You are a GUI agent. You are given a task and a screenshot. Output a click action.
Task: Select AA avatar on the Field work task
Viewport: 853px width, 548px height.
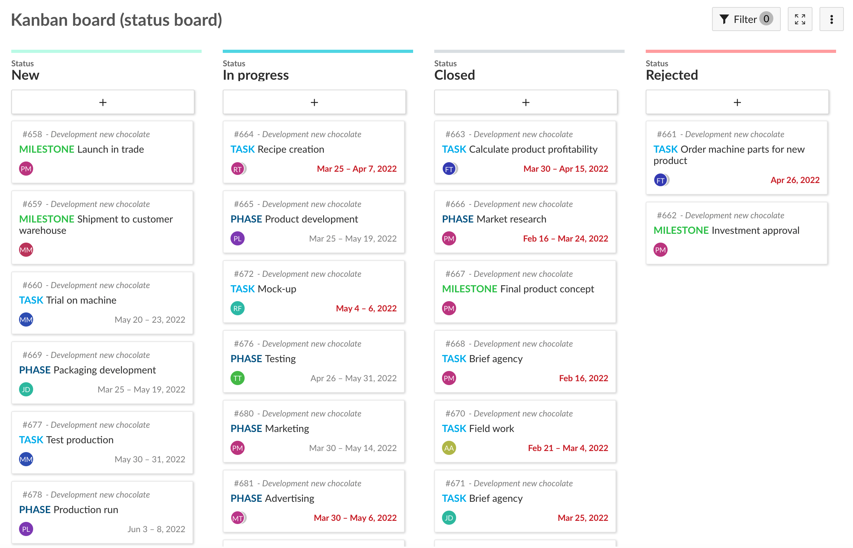pyautogui.click(x=449, y=448)
